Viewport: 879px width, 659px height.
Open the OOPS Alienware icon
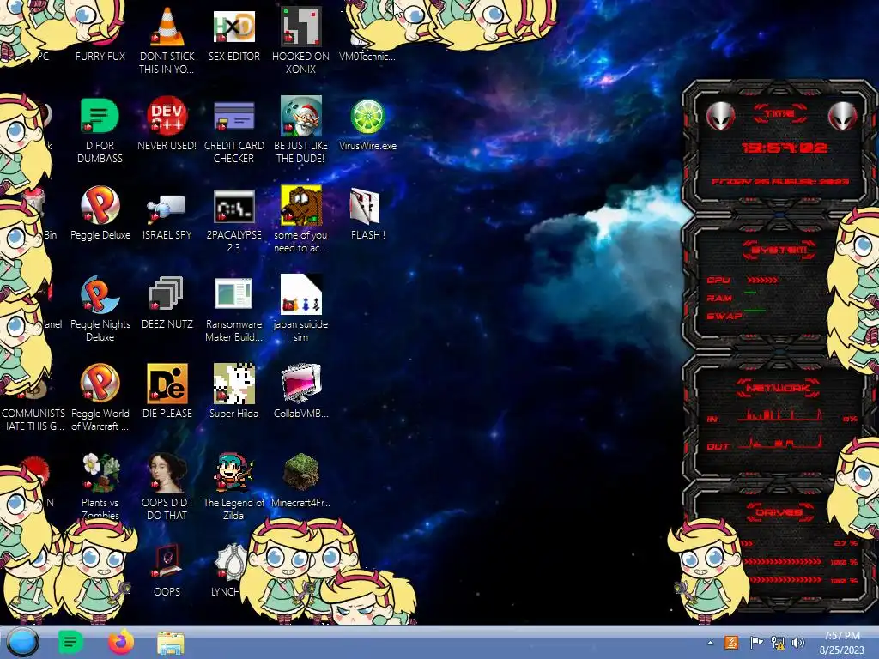(167, 561)
